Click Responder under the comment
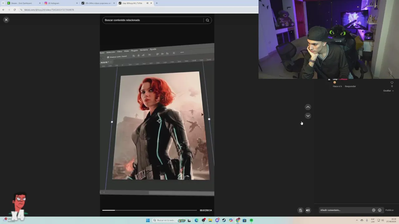The height and width of the screenshot is (224, 399). [350, 86]
